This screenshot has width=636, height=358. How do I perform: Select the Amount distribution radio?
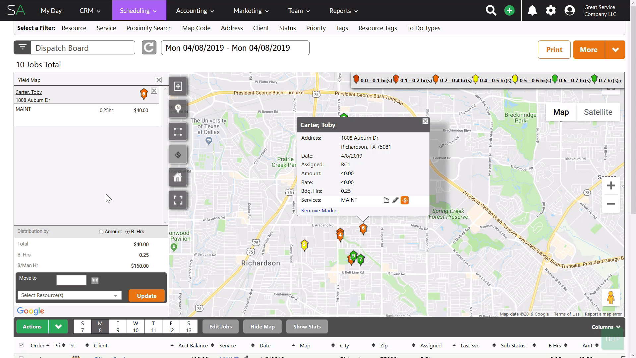(x=101, y=232)
